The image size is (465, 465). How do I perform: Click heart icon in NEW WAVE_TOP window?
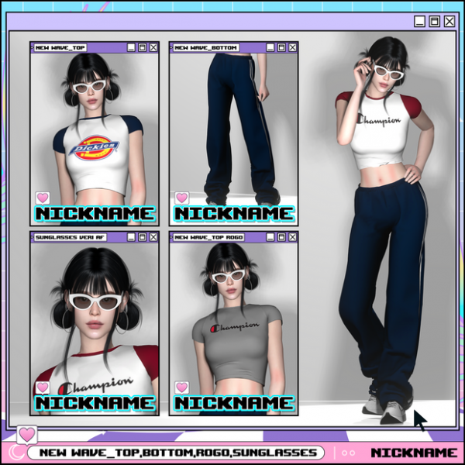tap(43, 198)
